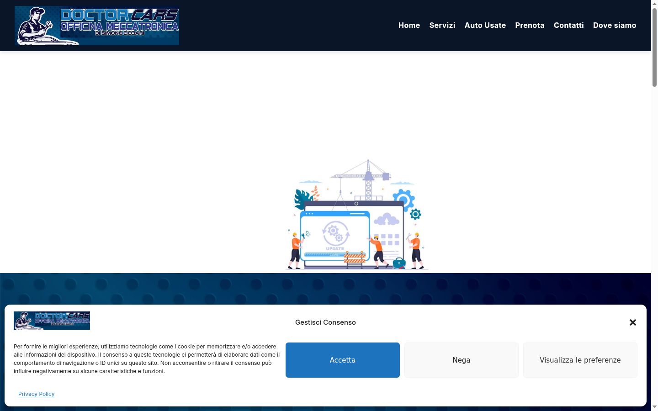The width and height of the screenshot is (658, 411).
Task: Click the page vertical scrollbar thumb
Action: (x=654, y=47)
